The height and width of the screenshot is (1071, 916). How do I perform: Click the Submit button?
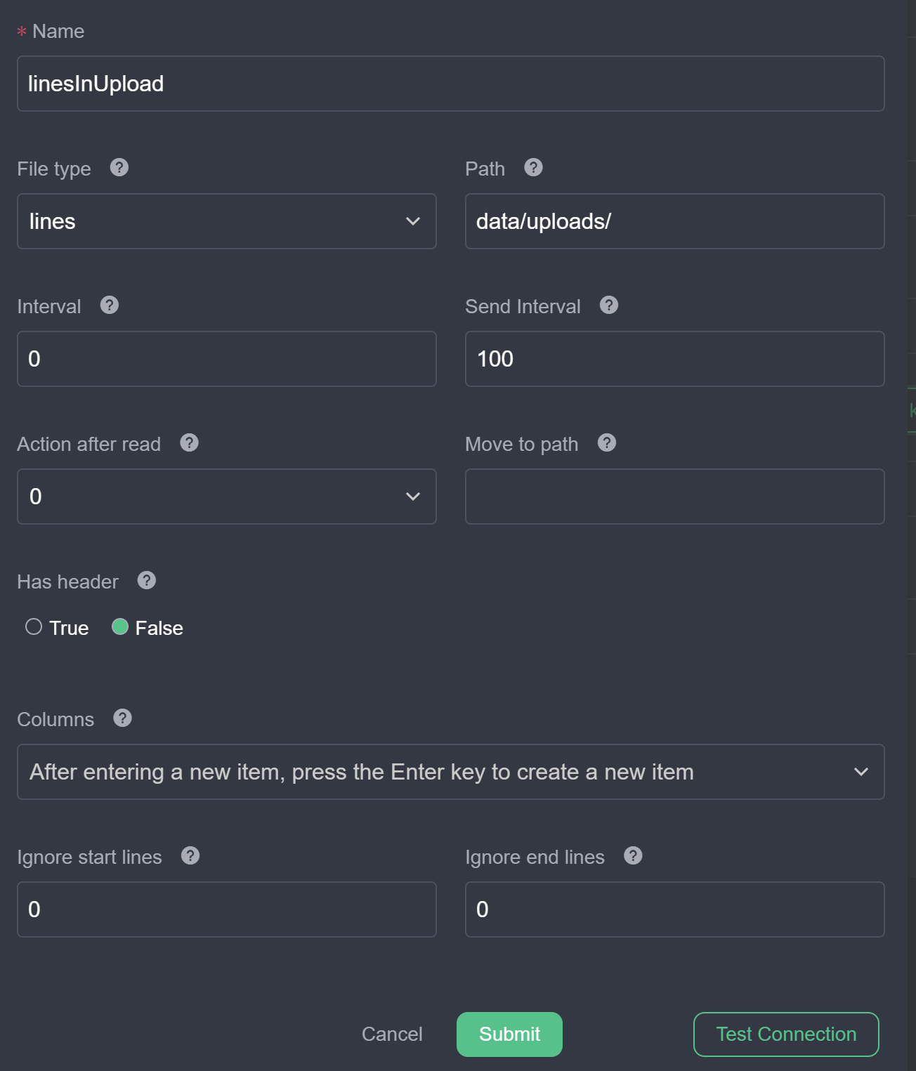pos(509,1034)
